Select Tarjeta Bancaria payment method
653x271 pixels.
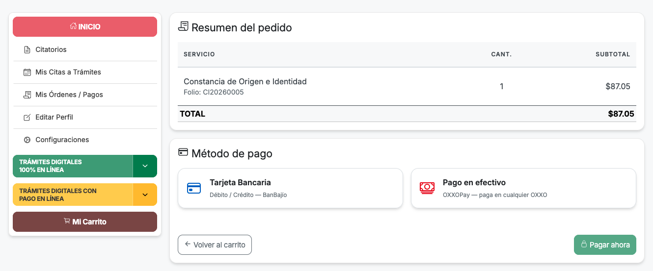point(290,188)
